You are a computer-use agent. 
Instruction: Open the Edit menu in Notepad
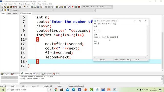point(99,24)
